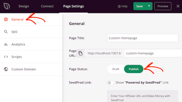Screen dimensions: 182x102
Task: Open Scripts settings in the sidebar
Action: (31, 57)
